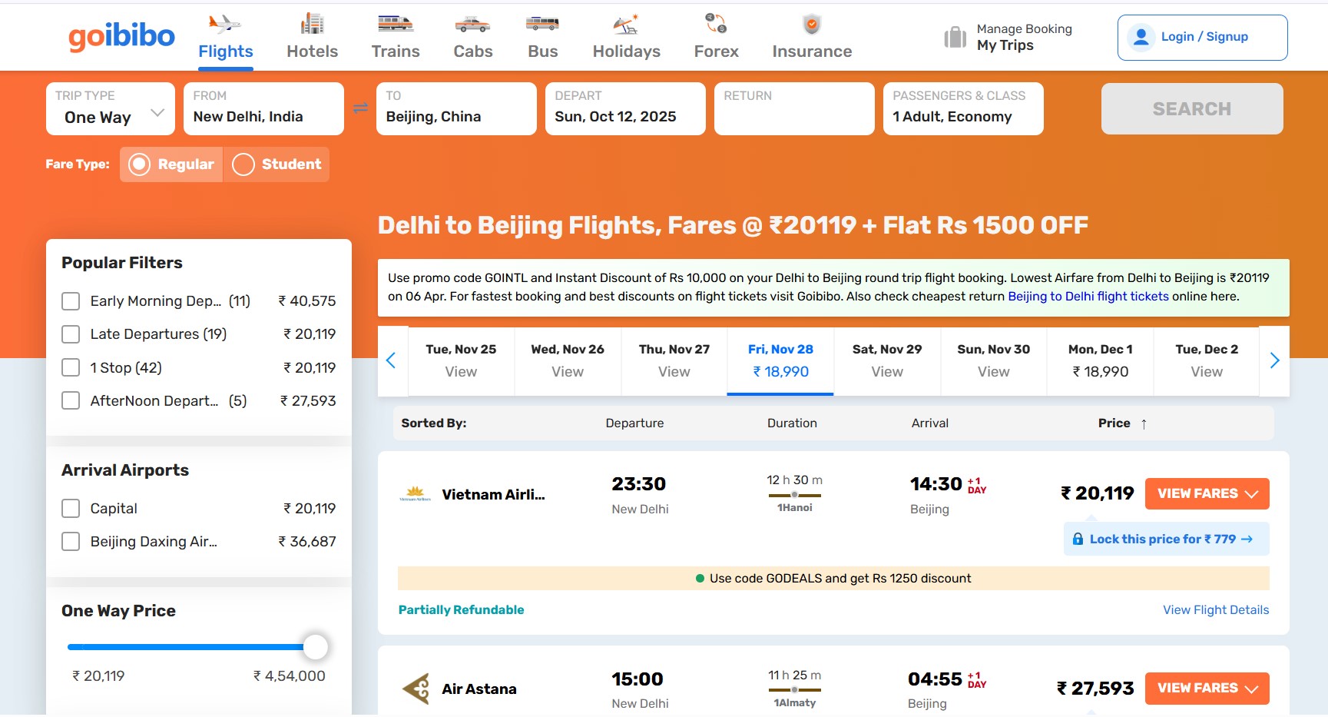1328x717 pixels.
Task: Click the Forex currency exchange icon
Action: point(716,24)
